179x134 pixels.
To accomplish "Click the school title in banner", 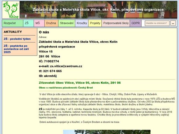I will pos(98,10).
